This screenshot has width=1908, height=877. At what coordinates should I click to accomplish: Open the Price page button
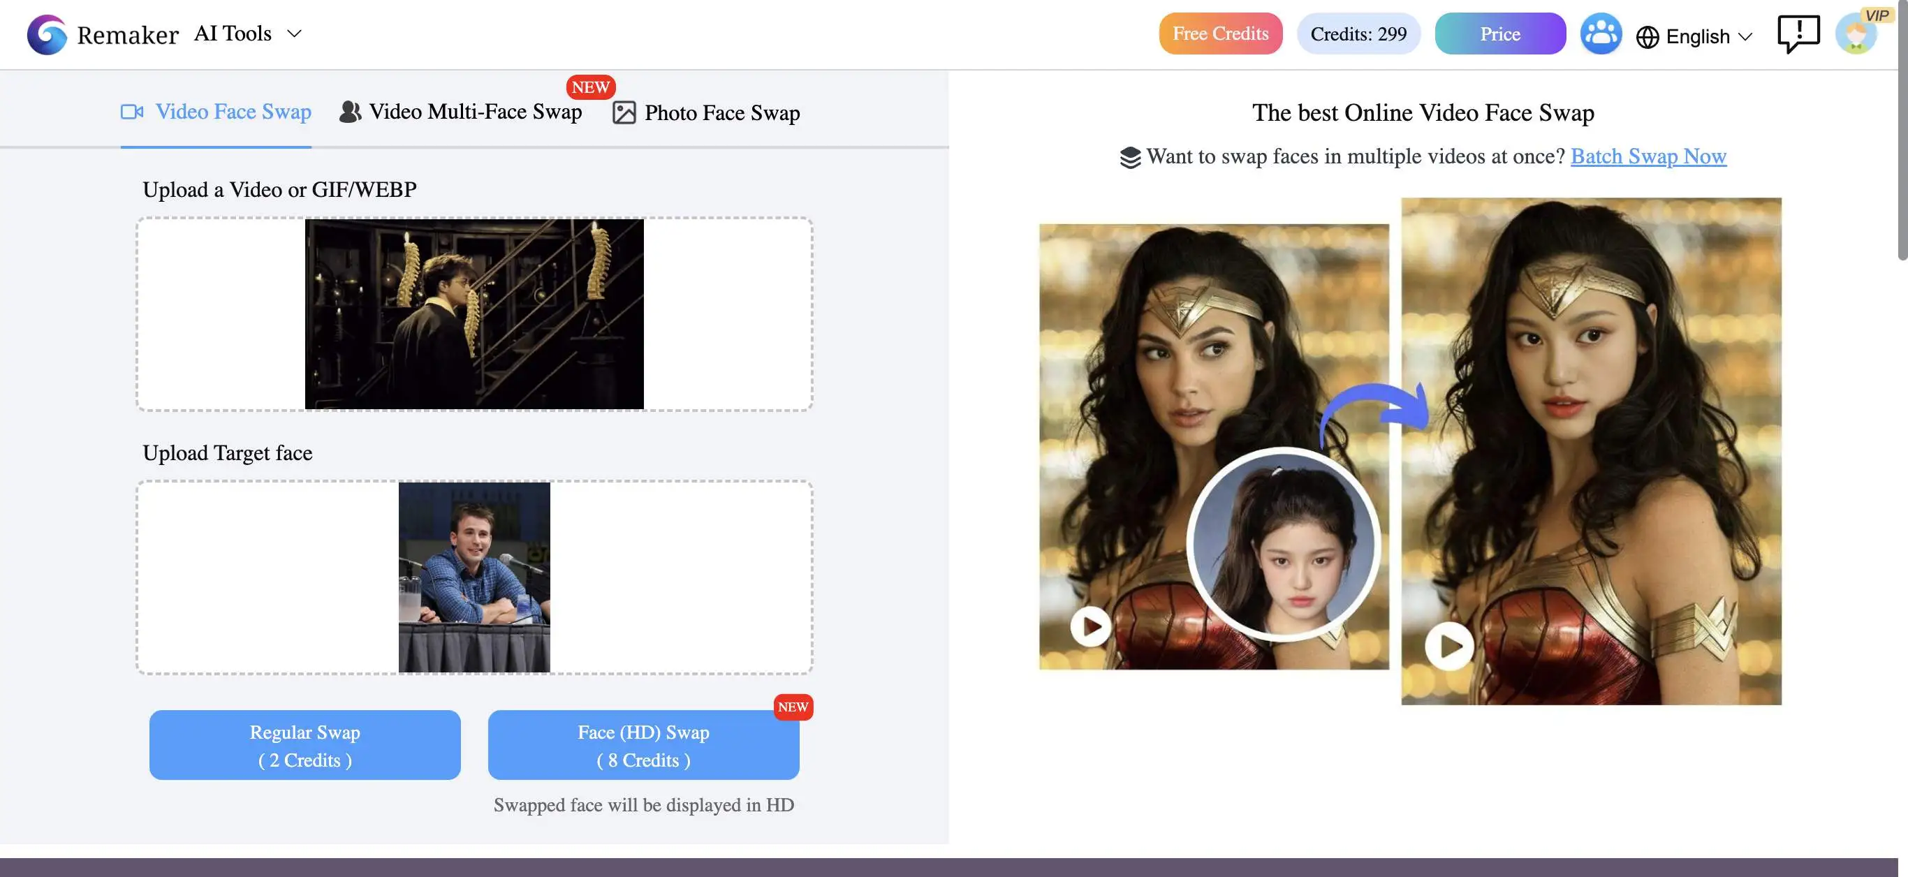[x=1500, y=34]
